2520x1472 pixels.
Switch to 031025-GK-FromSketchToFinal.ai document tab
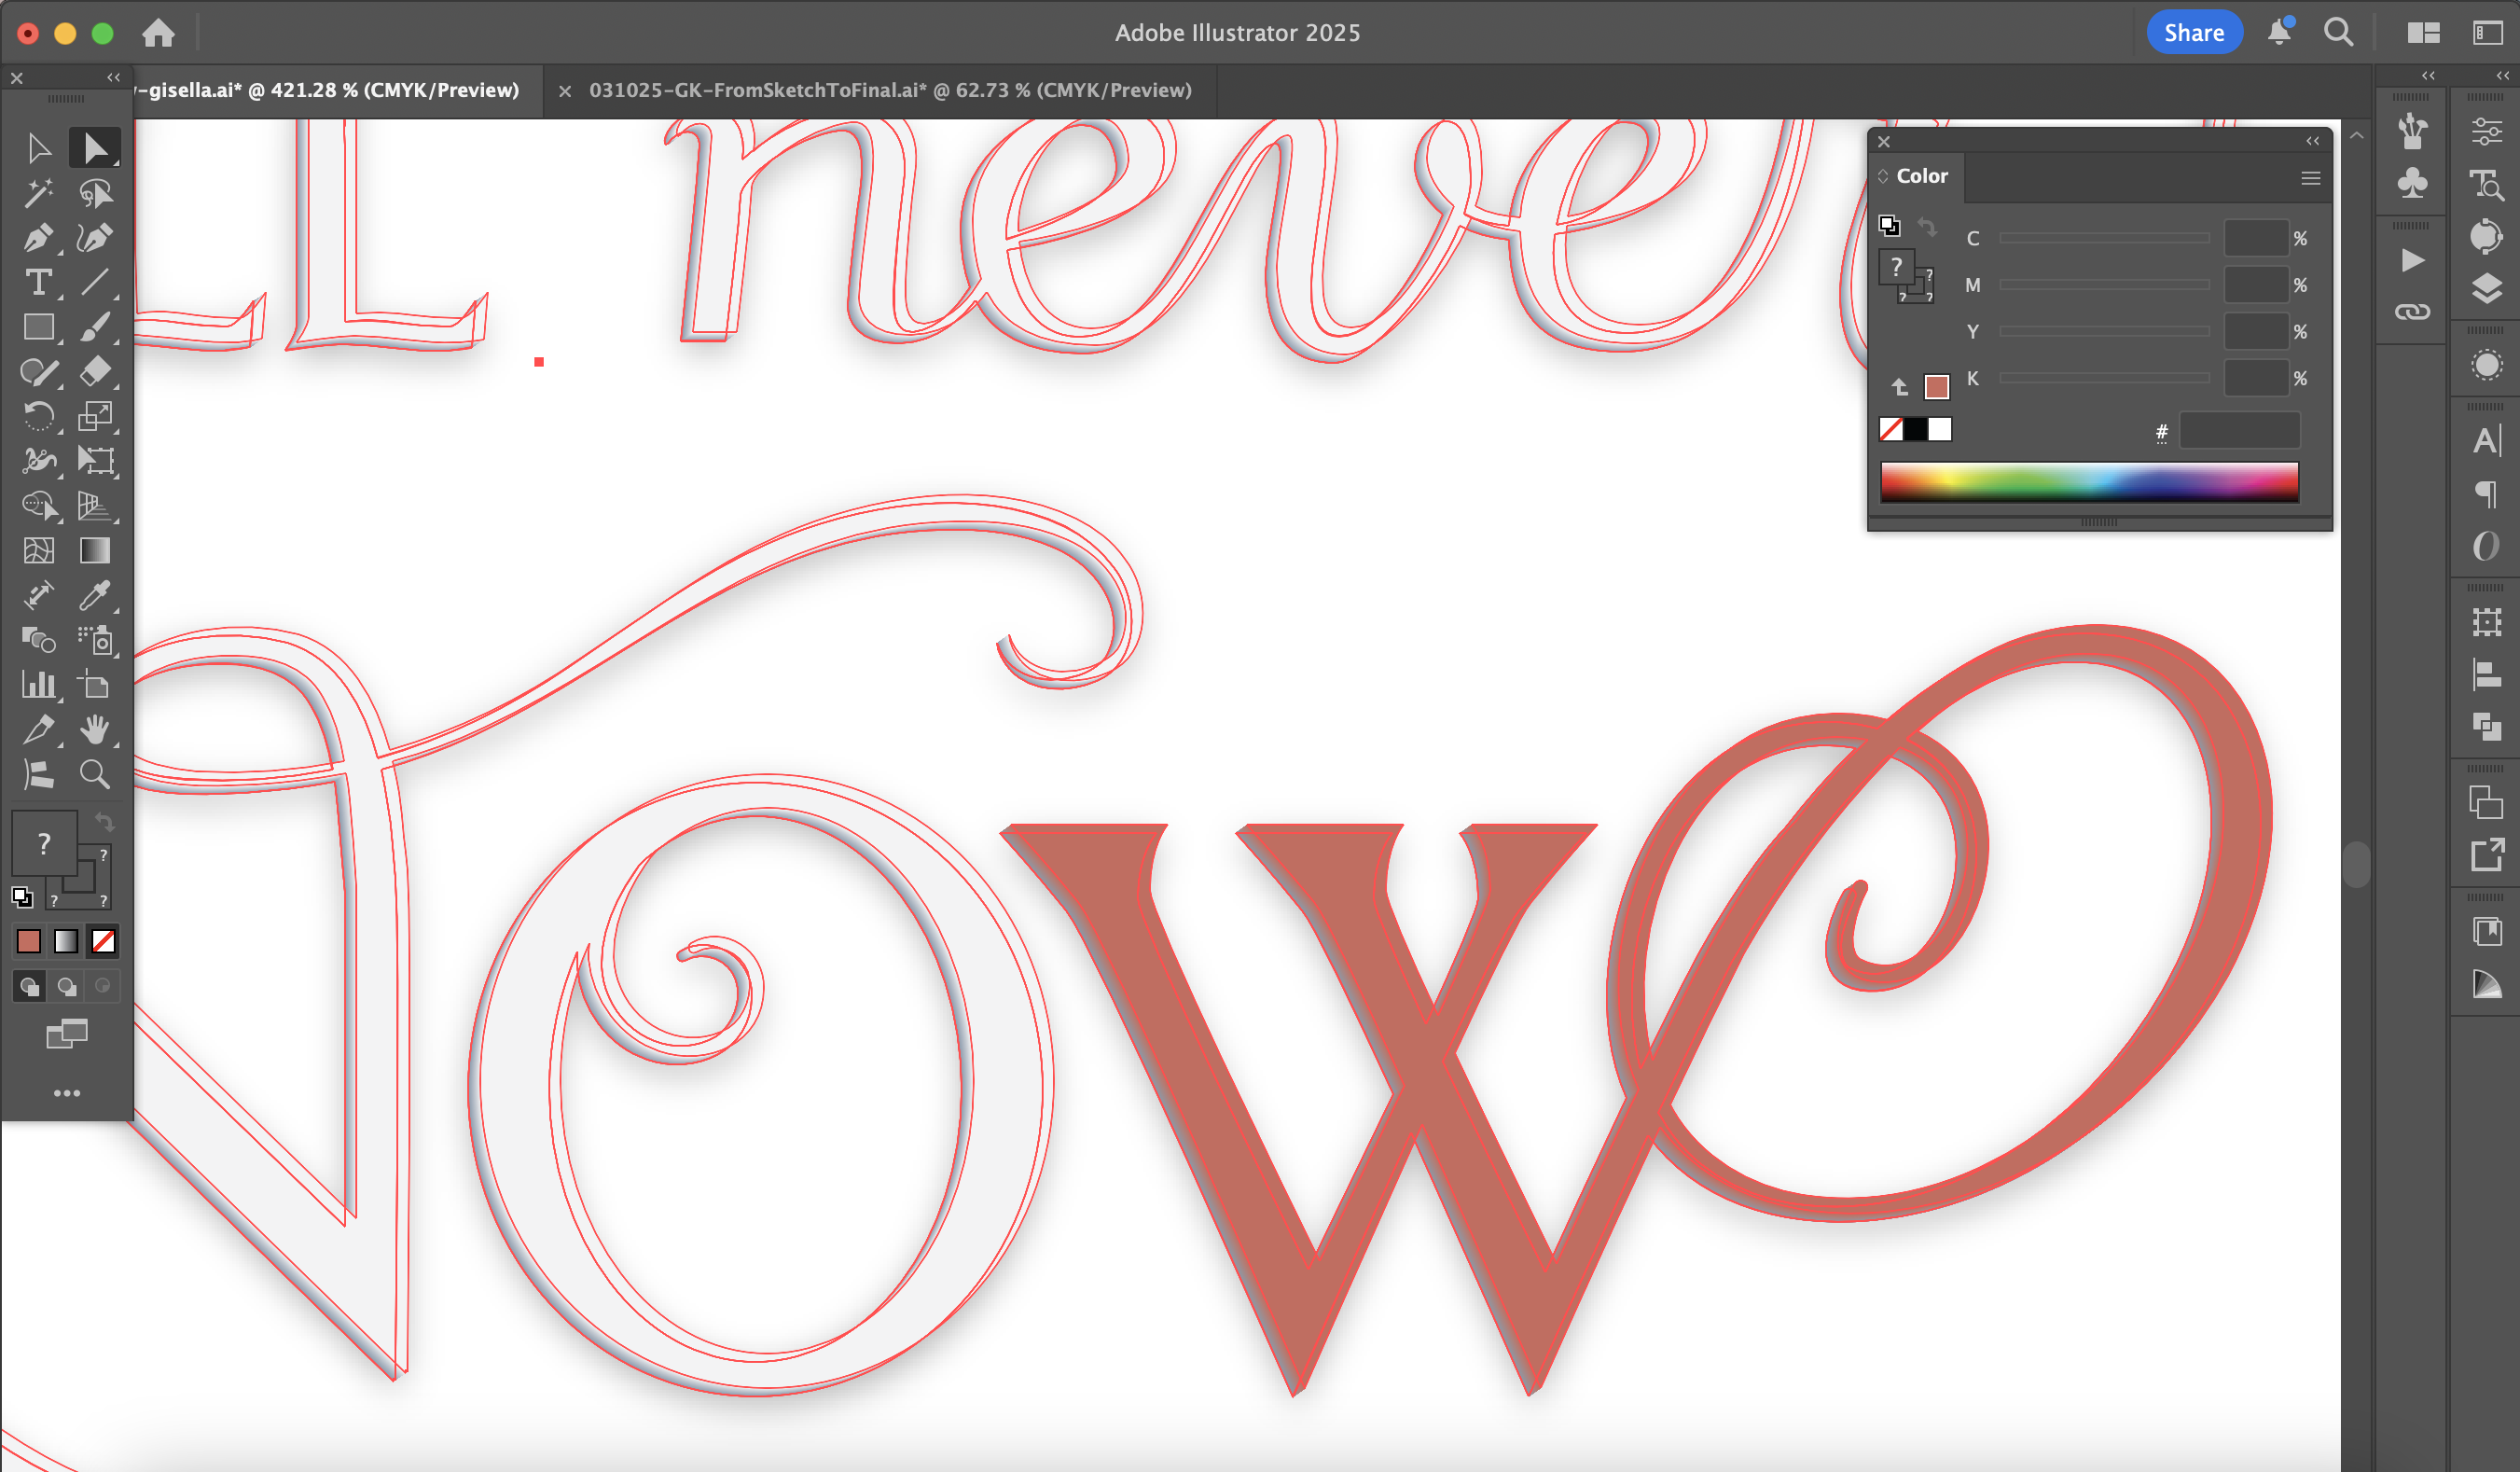coord(889,90)
